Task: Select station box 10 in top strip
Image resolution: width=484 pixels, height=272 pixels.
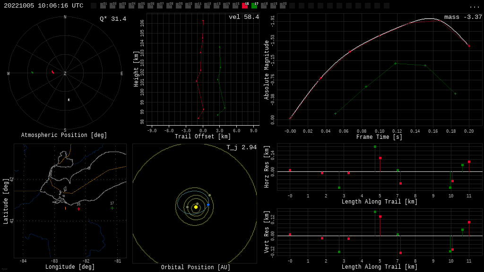Action: pos(188,6)
